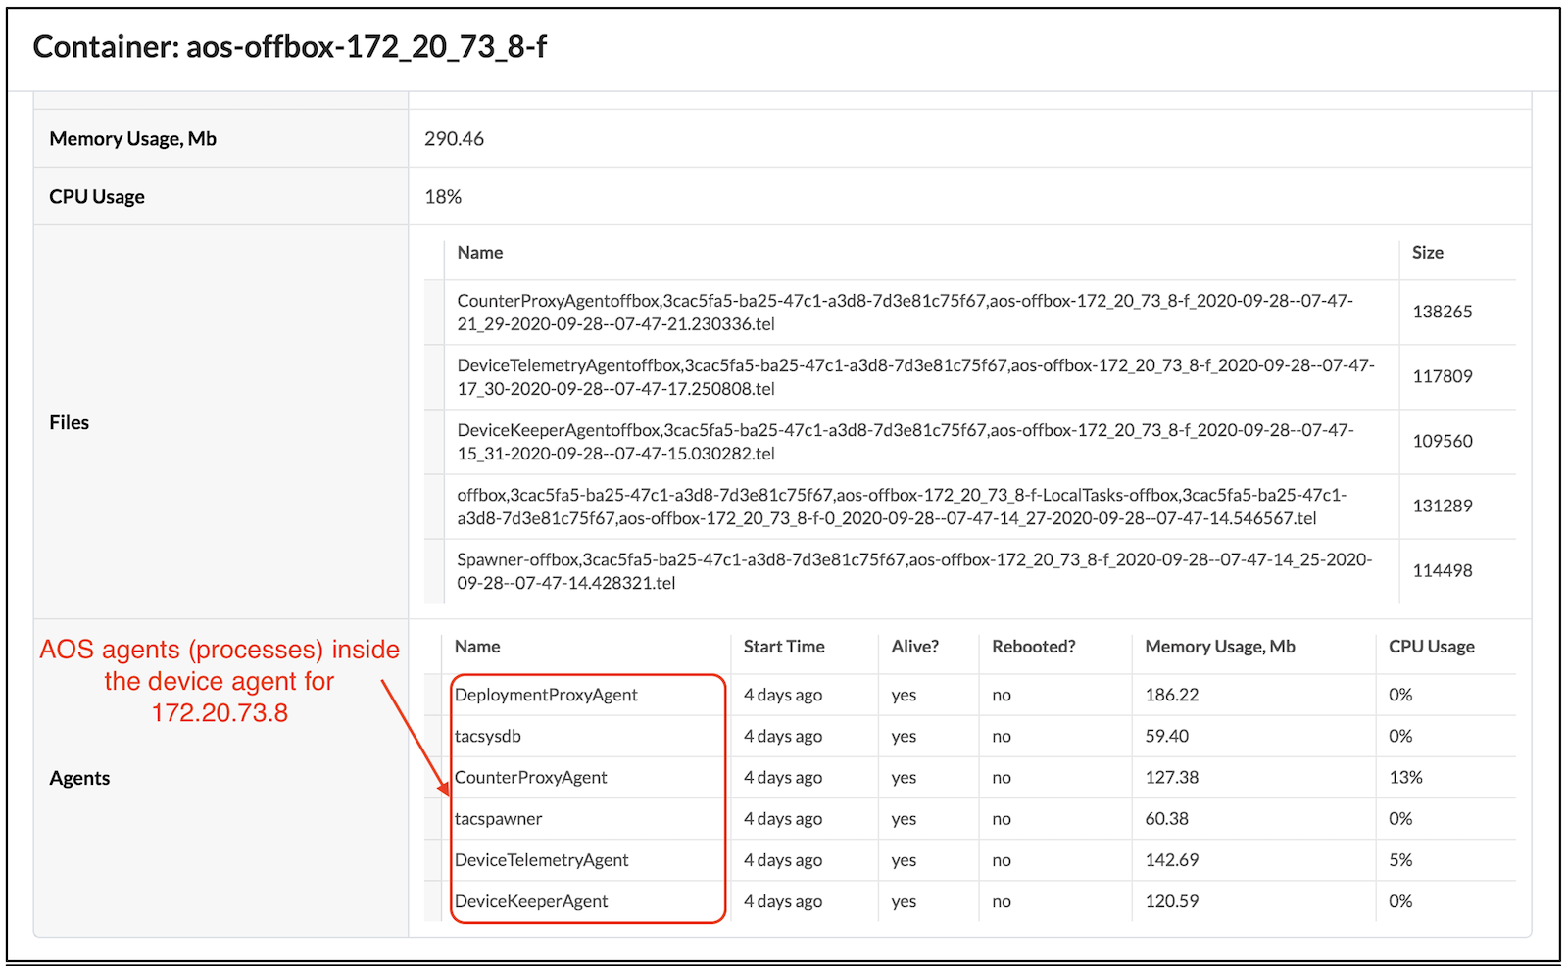Select the tacsysdb agent row
The width and height of the screenshot is (1568, 966).
pyautogui.click(x=970, y=736)
